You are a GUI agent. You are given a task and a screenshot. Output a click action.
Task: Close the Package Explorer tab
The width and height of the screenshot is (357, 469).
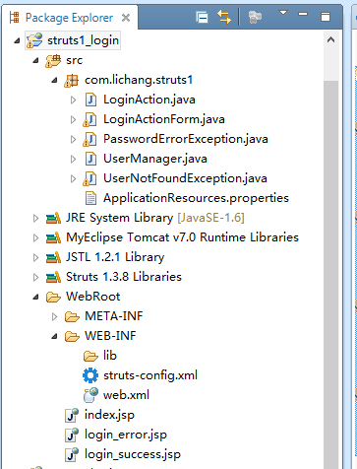126,18
